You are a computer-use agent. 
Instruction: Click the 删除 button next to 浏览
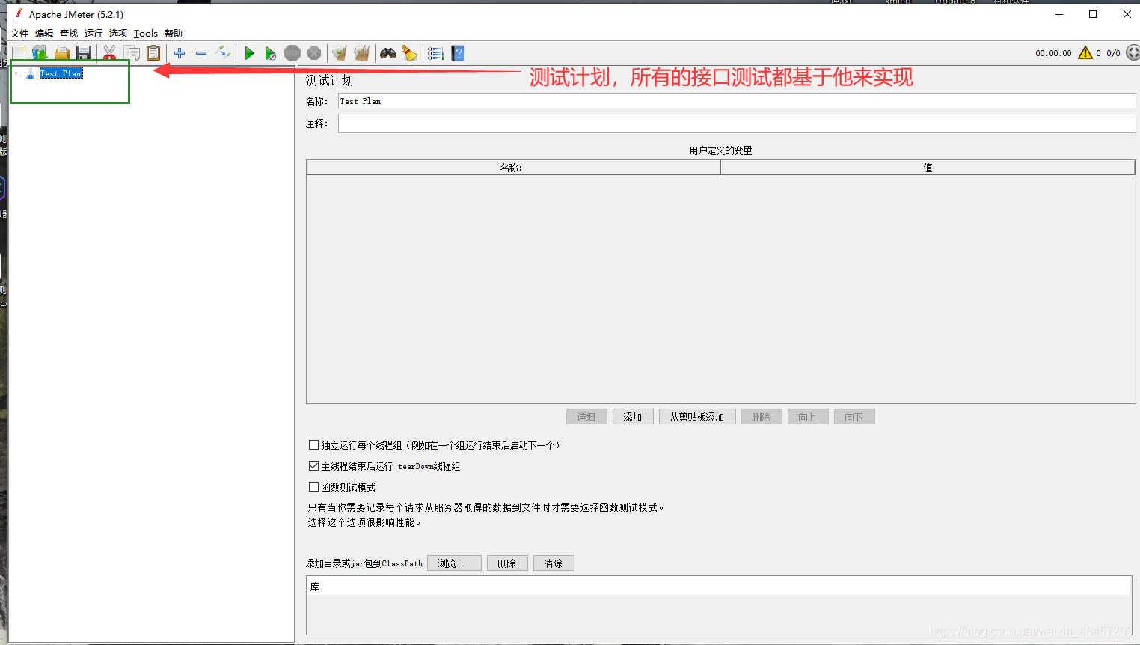point(507,563)
